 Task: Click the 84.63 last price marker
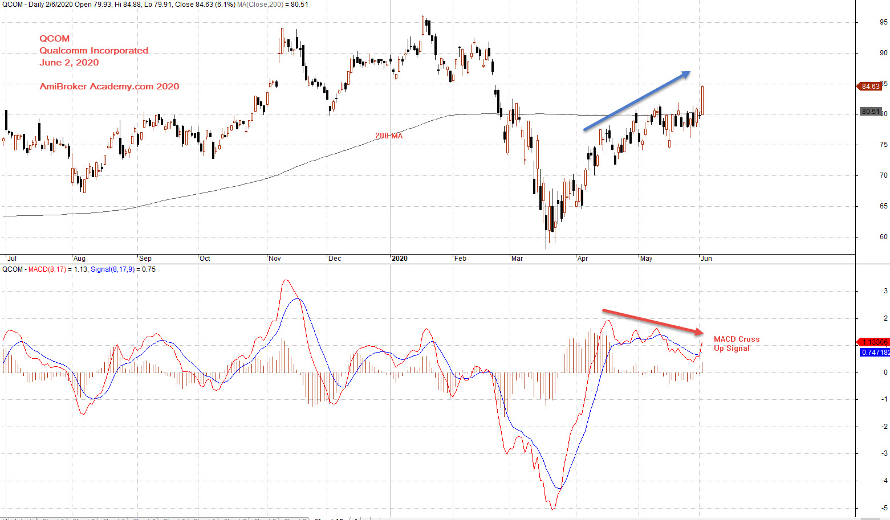[870, 87]
